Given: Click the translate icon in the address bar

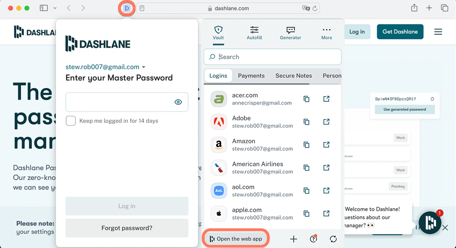Looking at the screenshot, I should [306, 9].
